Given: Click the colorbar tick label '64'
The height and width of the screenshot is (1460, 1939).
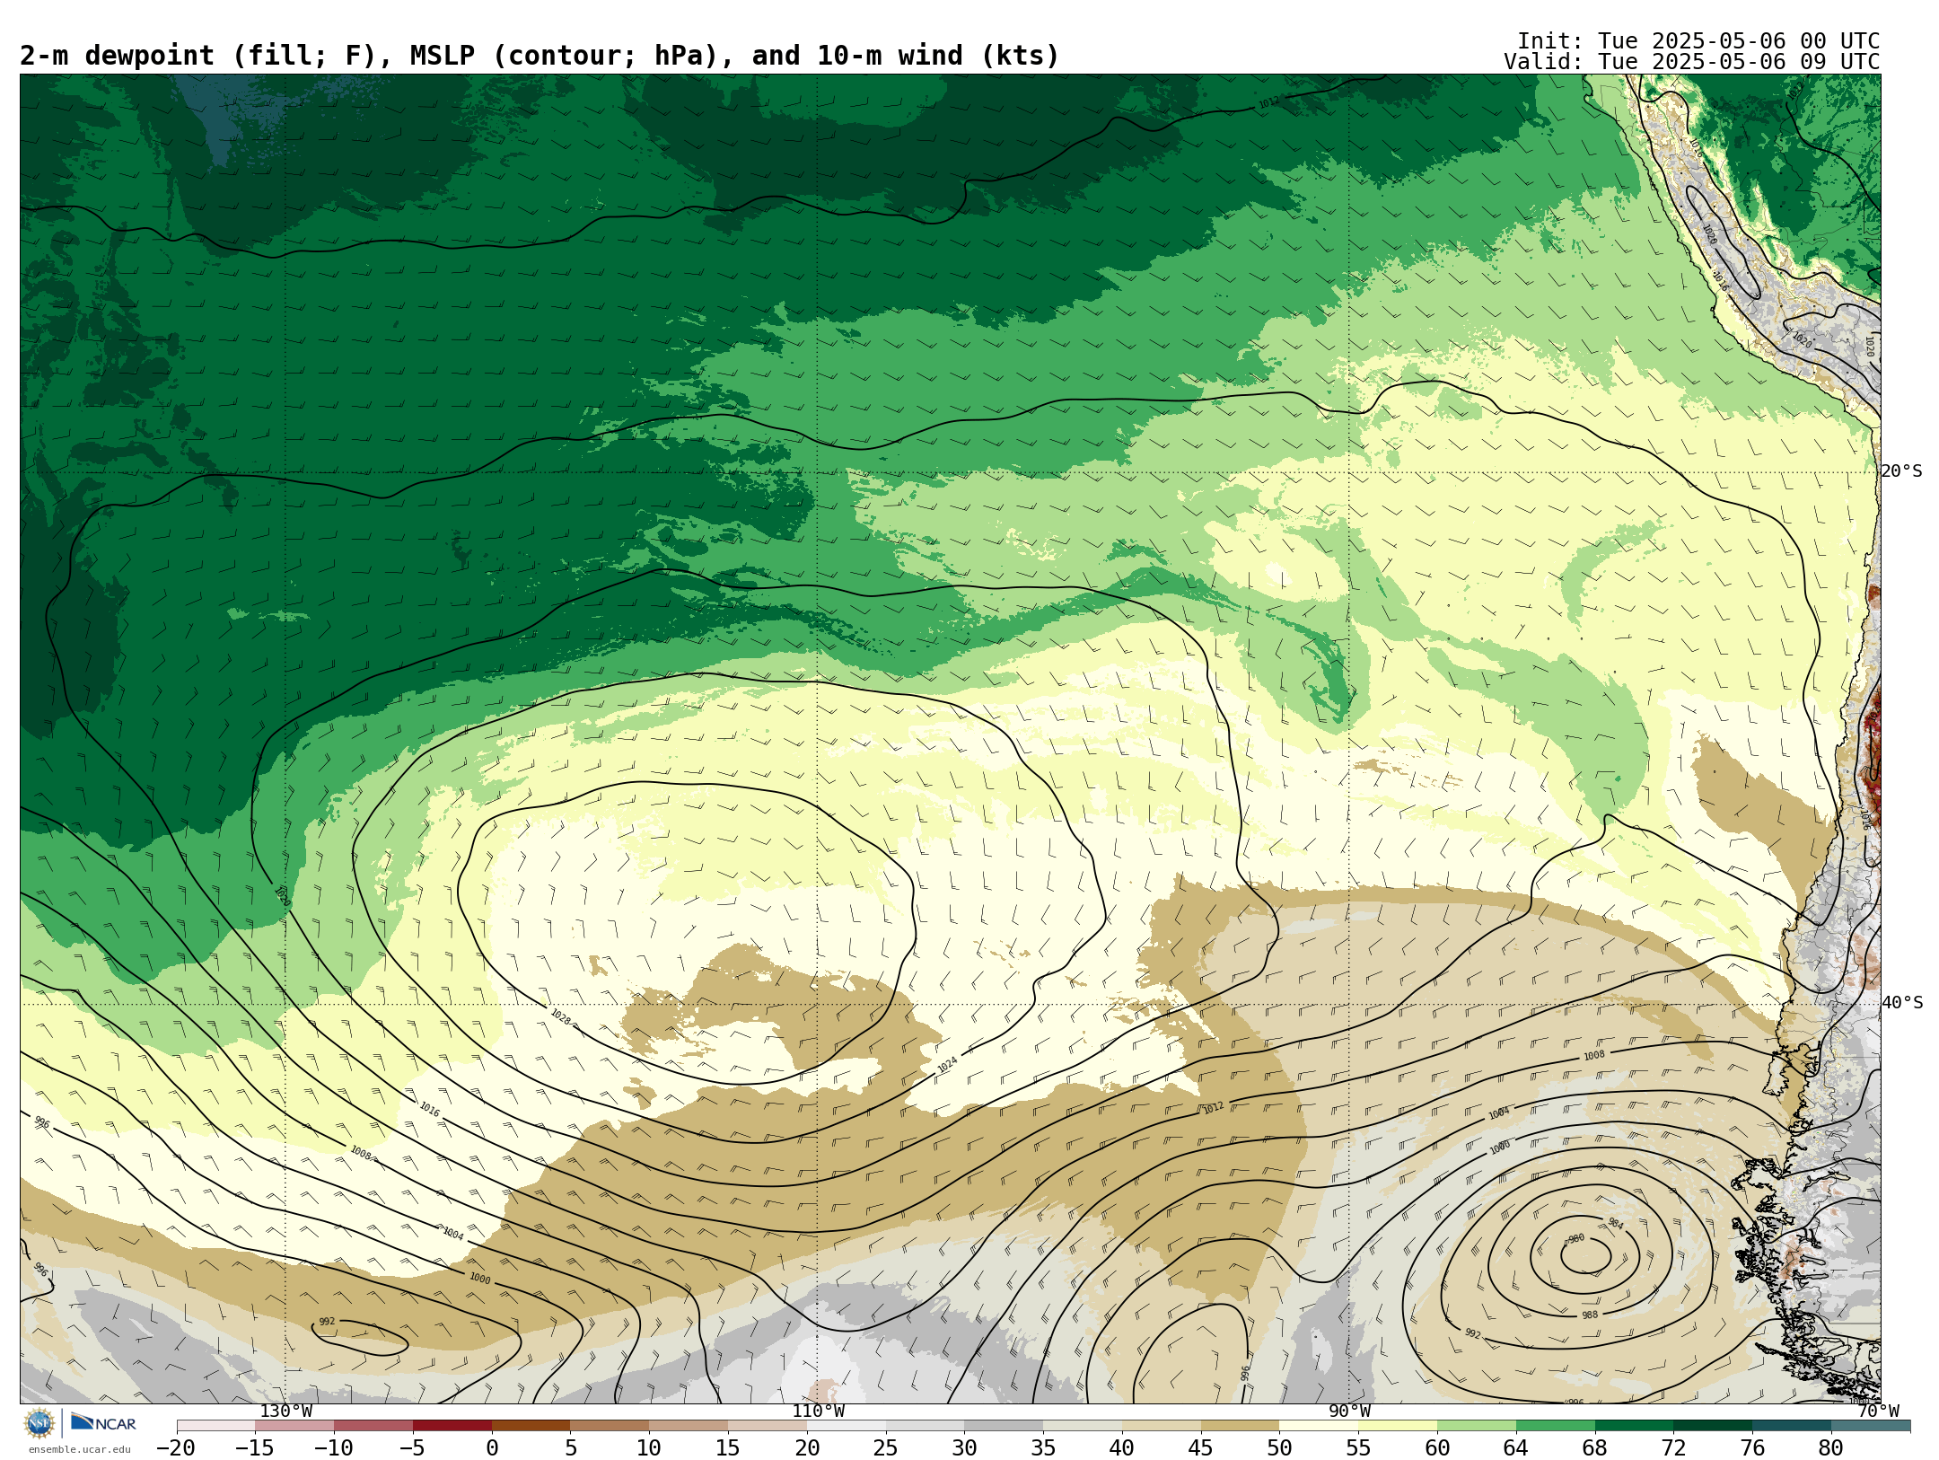Looking at the screenshot, I should click(x=1516, y=1447).
